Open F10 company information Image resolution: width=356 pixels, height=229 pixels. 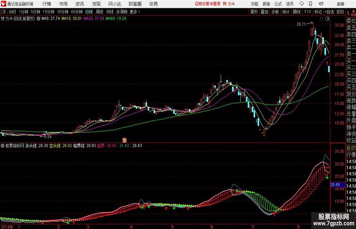tap(307, 12)
